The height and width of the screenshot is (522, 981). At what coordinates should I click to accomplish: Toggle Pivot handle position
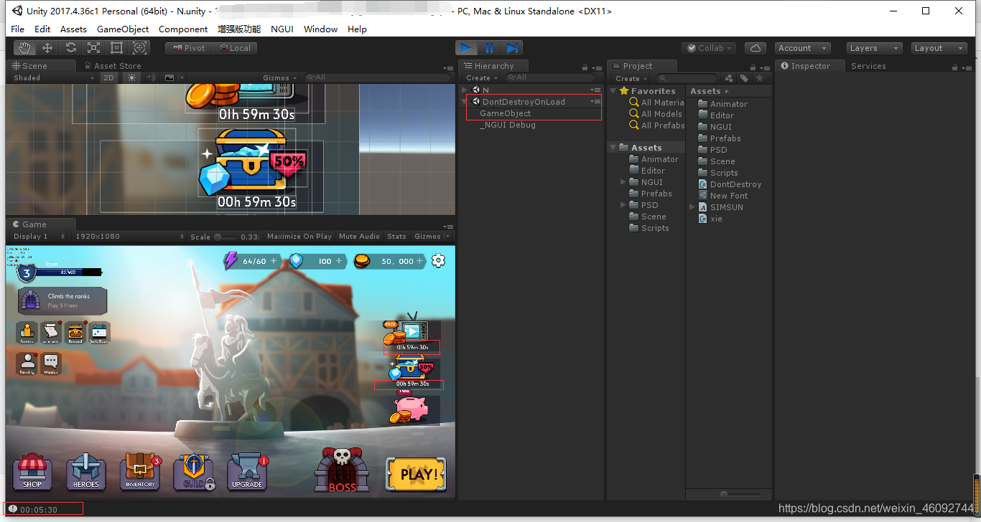tap(189, 48)
